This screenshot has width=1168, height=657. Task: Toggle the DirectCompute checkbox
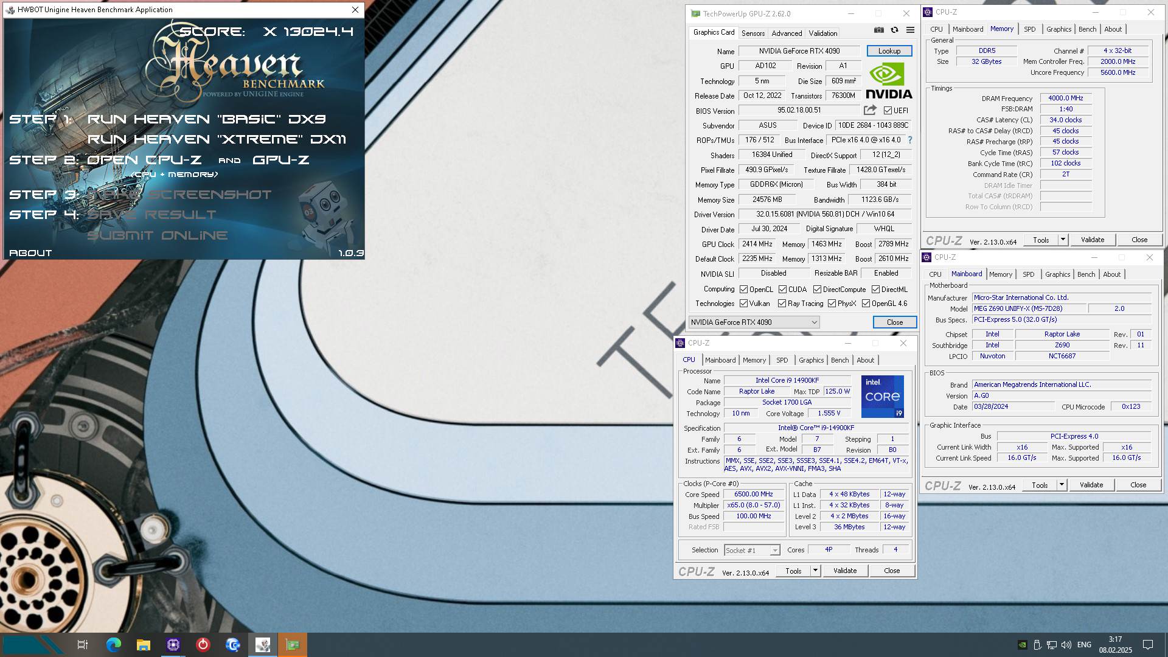pyautogui.click(x=817, y=290)
